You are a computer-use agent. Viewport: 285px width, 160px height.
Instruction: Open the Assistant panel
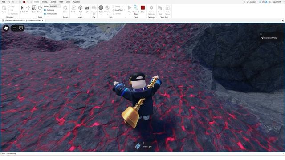[x=252, y=2]
